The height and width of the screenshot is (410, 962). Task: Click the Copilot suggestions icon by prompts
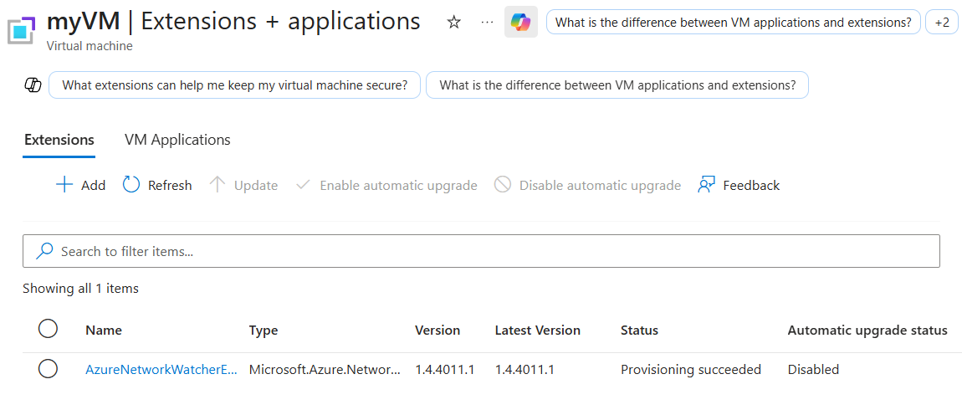33,85
